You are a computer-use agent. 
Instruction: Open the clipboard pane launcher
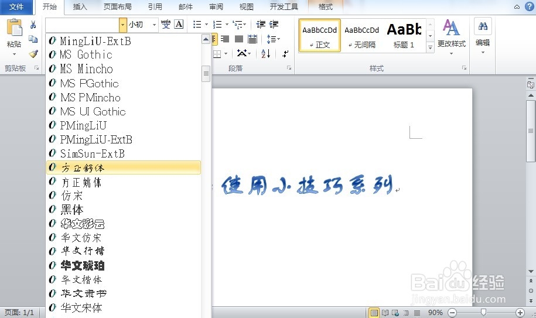point(36,68)
